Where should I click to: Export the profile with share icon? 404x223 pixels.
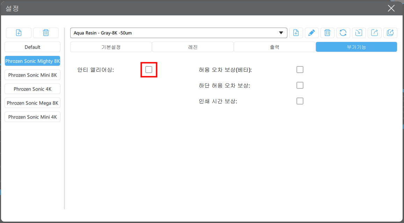coord(374,33)
